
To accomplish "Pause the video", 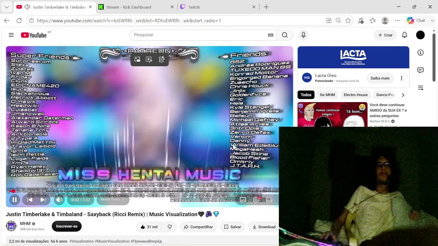I will coord(15,200).
